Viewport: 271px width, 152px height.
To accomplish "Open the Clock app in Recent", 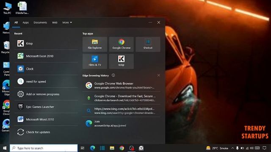I will [x=46, y=69].
